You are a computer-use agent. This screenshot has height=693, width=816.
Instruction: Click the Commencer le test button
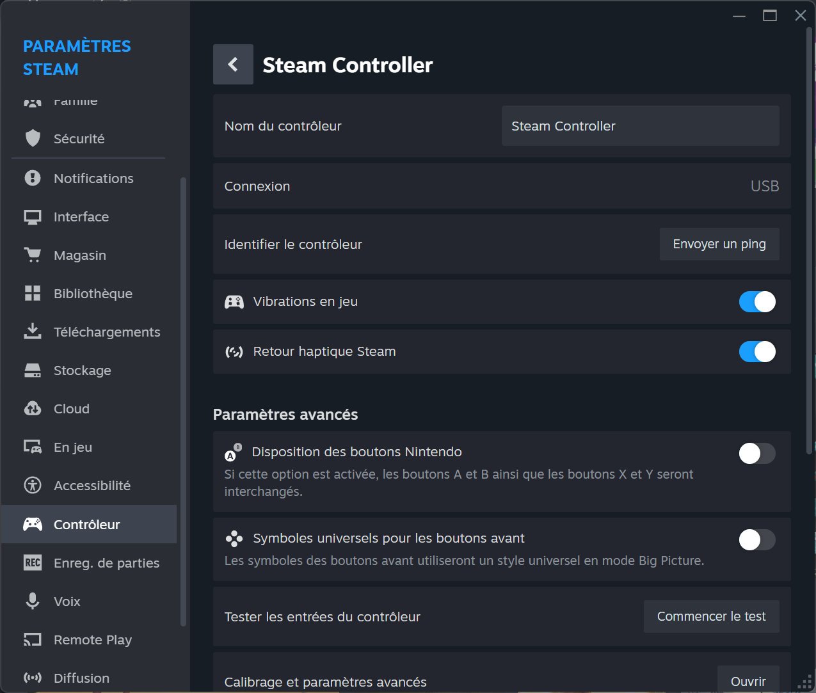711,616
